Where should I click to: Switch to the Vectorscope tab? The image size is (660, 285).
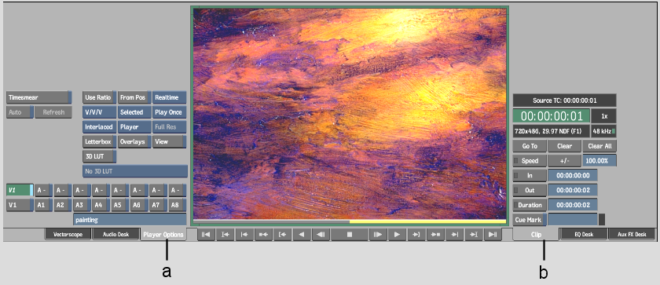coord(68,235)
